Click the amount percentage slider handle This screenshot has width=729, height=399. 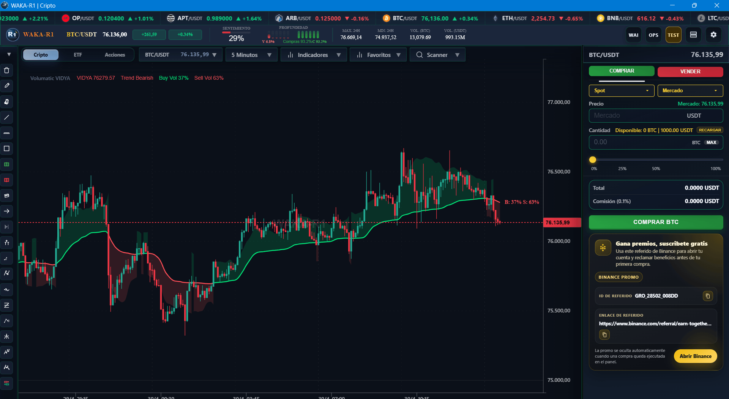point(593,160)
